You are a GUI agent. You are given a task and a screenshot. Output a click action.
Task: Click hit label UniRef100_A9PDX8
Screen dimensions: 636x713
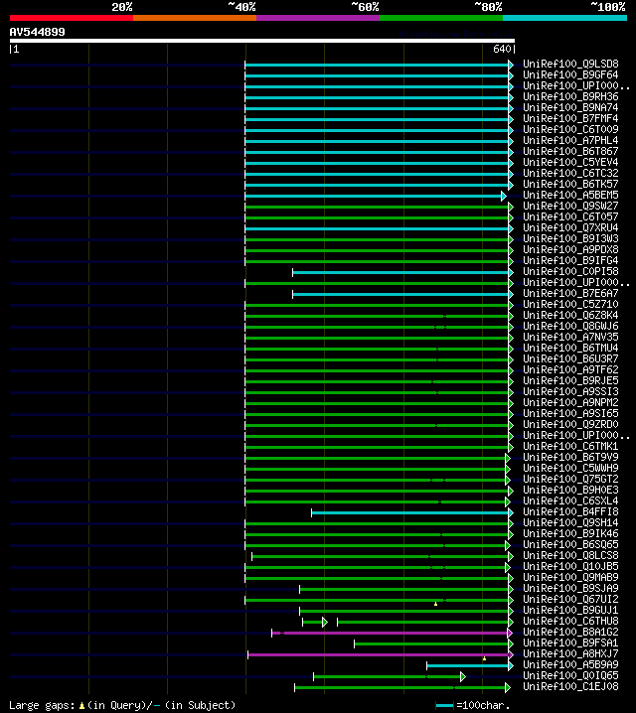pos(570,249)
